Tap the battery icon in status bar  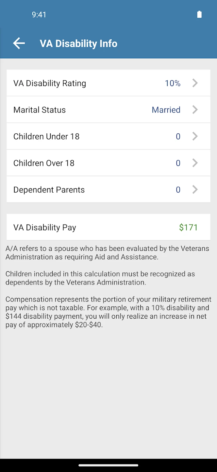tap(199, 14)
